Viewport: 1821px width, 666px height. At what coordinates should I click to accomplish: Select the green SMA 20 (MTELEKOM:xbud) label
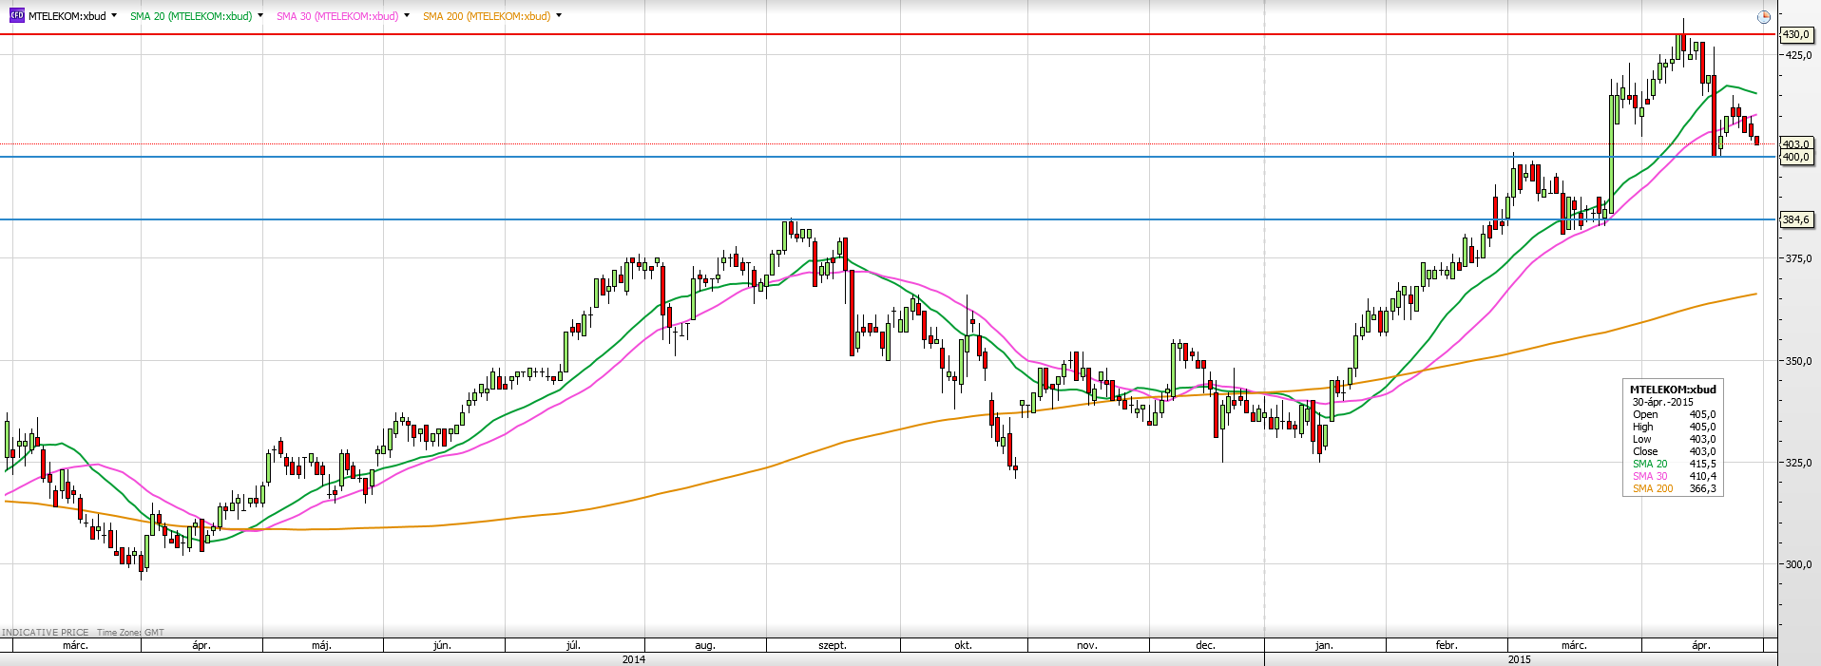click(191, 16)
